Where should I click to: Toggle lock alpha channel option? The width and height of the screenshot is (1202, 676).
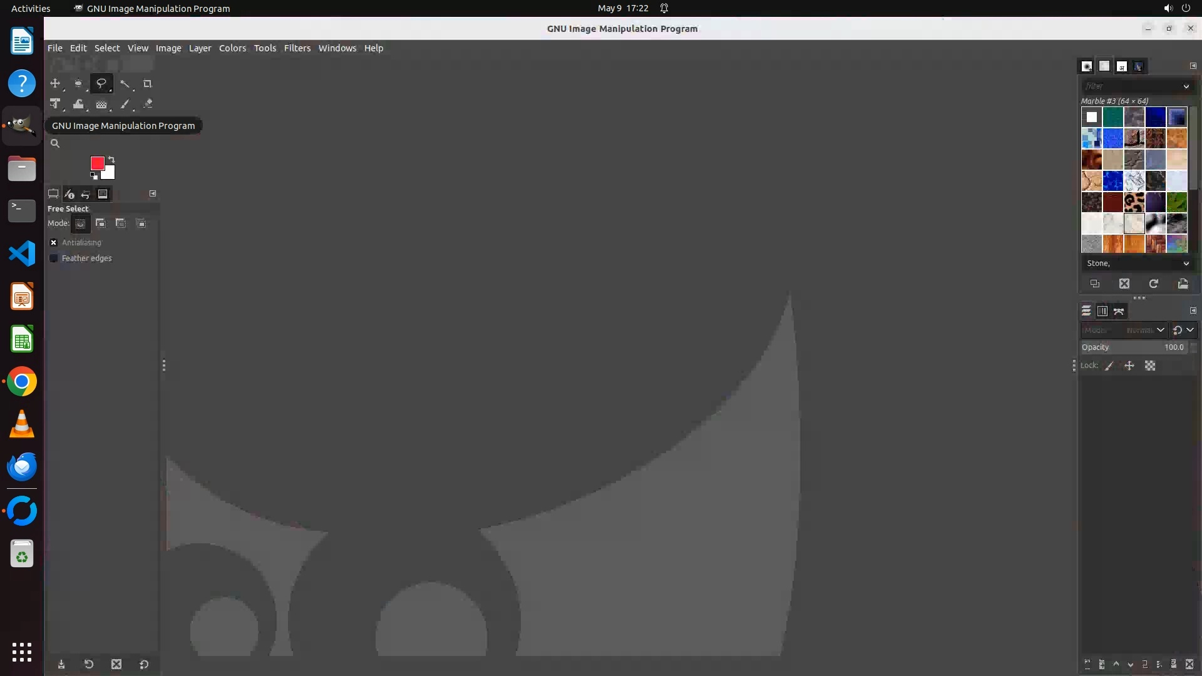pyautogui.click(x=1150, y=366)
